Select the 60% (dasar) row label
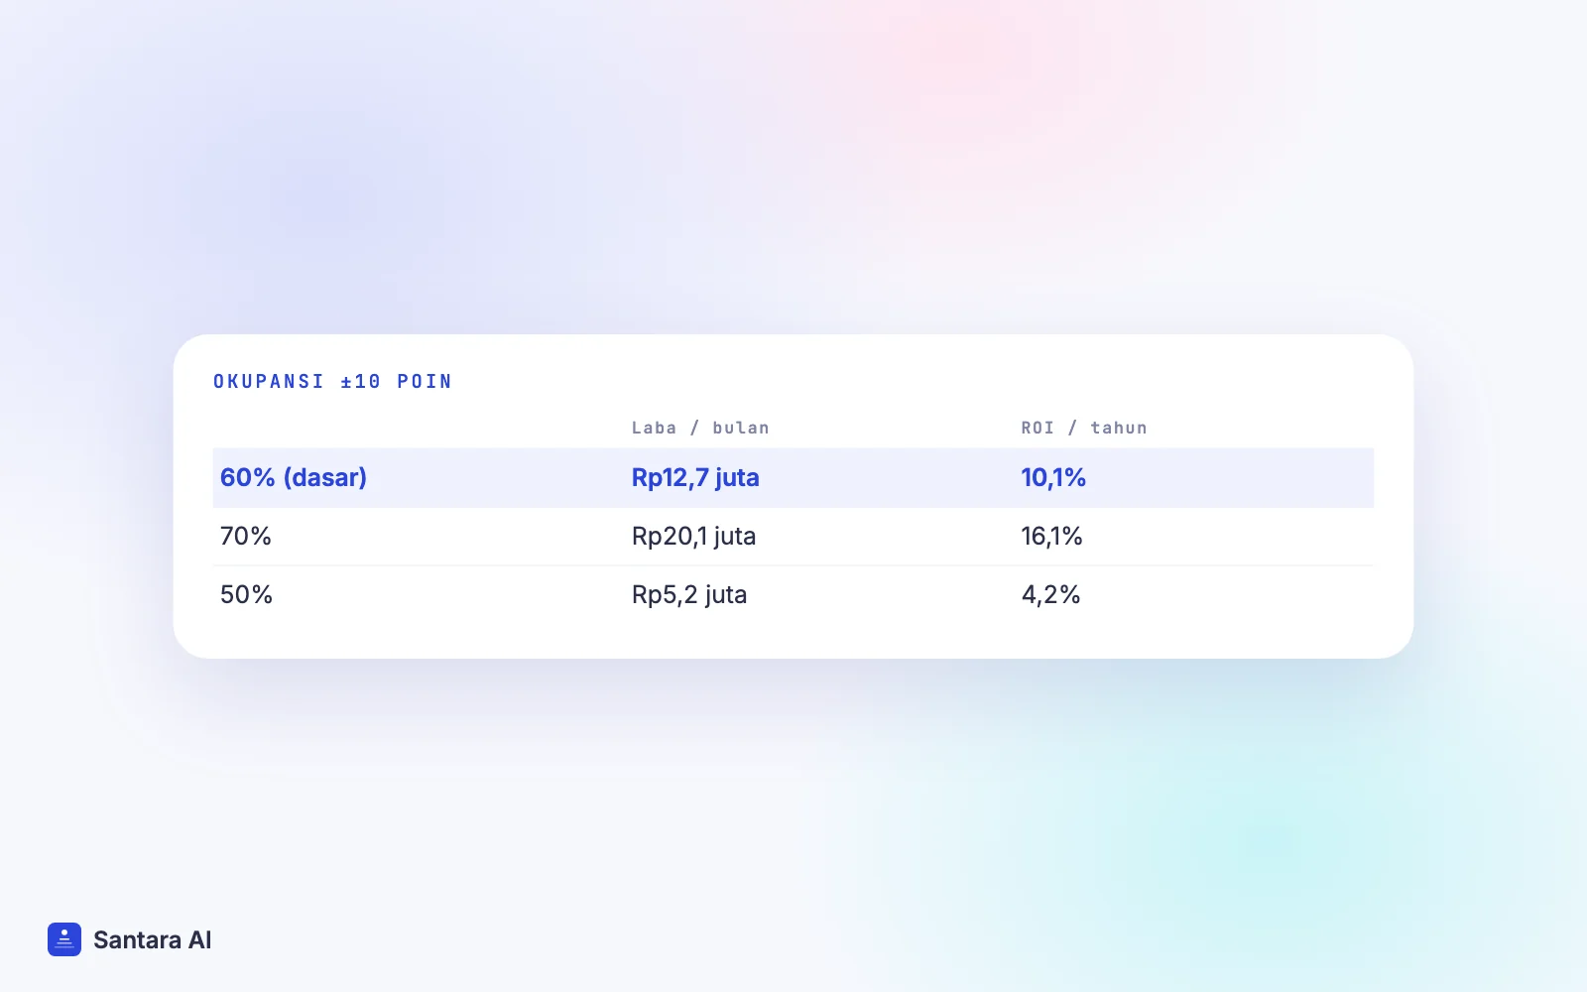Image resolution: width=1587 pixels, height=992 pixels. point(294,478)
